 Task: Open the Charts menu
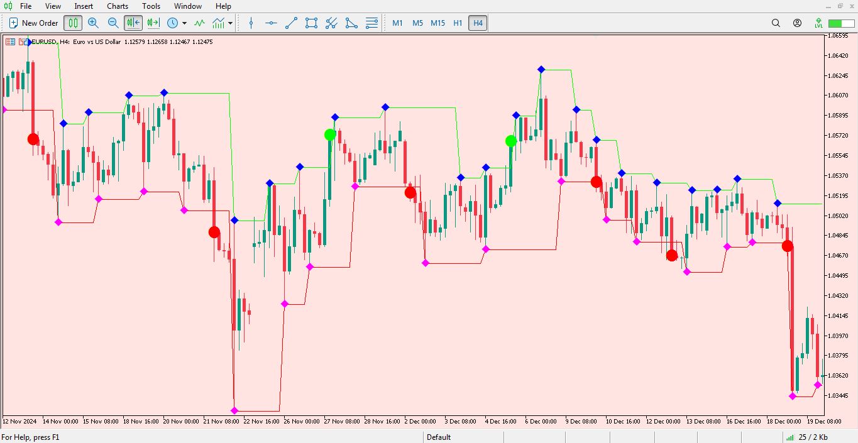click(117, 6)
